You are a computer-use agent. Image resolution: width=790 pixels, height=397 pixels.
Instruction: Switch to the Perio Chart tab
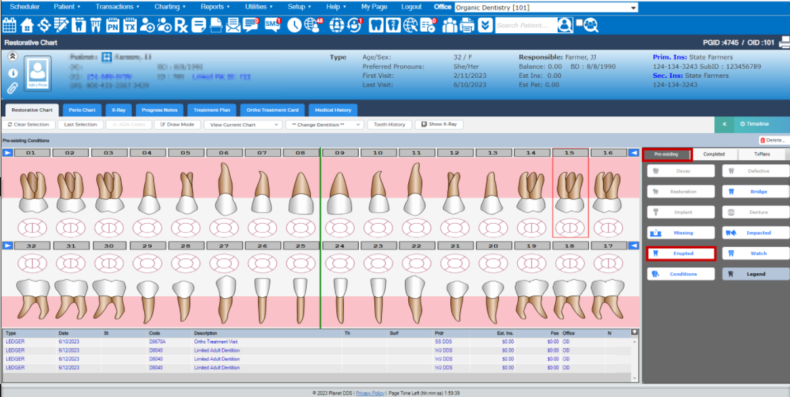(83, 110)
